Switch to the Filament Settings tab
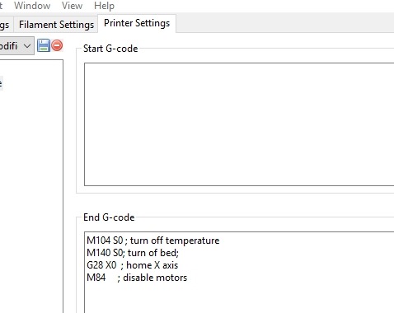 [x=56, y=25]
